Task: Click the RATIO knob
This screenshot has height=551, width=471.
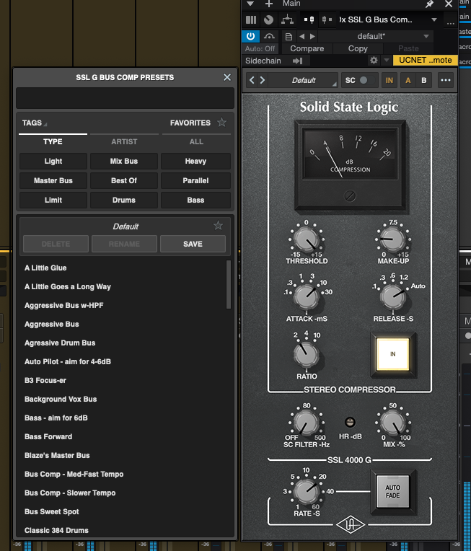Action: (x=306, y=354)
